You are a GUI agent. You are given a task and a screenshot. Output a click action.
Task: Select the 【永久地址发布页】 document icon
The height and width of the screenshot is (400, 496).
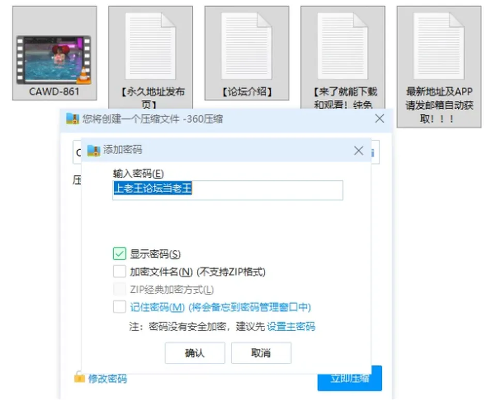(150, 46)
